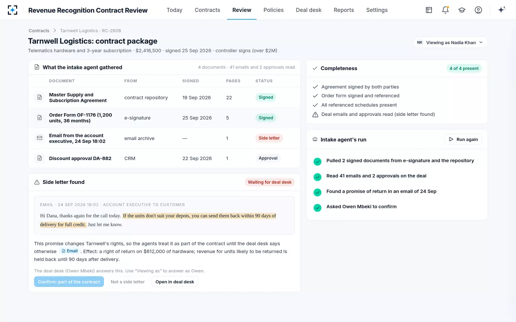Click the Side letter status badge
Image resolution: width=516 pixels, height=322 pixels.
click(x=269, y=138)
